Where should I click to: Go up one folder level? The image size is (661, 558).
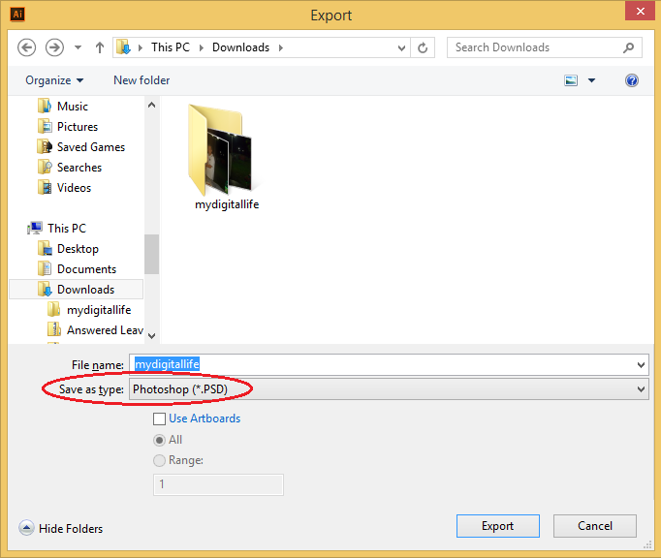[100, 47]
